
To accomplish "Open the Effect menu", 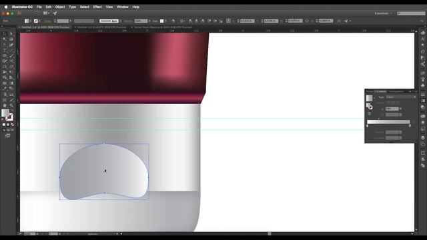I will pos(97,7).
